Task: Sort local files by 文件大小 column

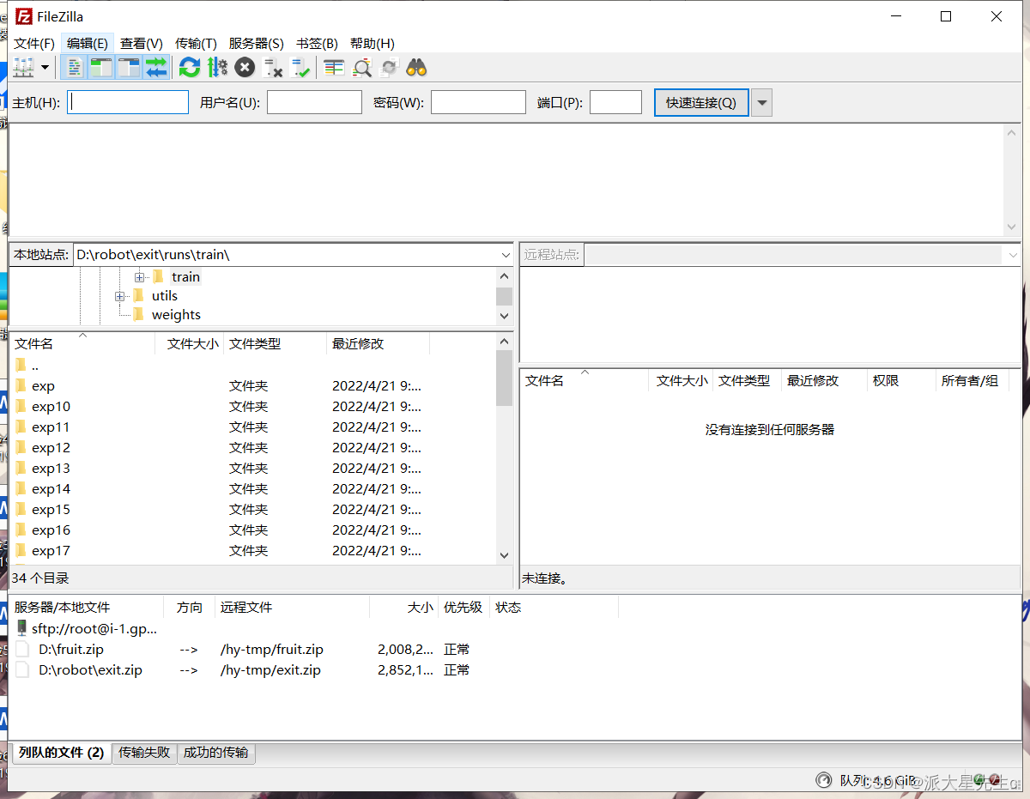Action: coord(190,344)
